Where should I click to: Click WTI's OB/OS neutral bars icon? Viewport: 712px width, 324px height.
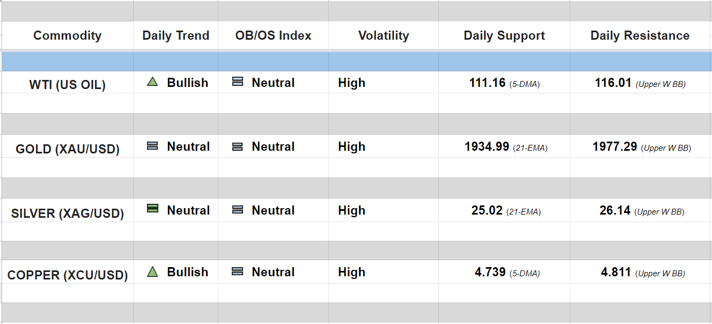tap(238, 82)
